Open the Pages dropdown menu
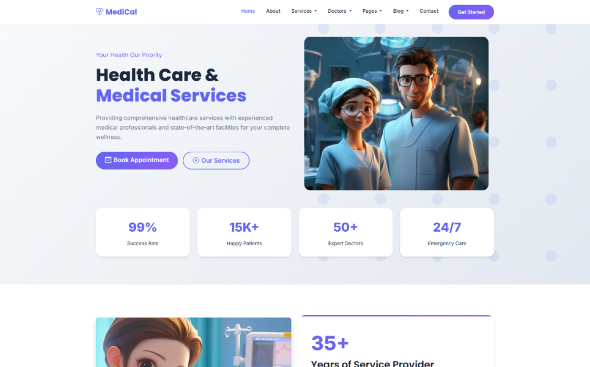This screenshot has height=367, width=590. click(372, 11)
